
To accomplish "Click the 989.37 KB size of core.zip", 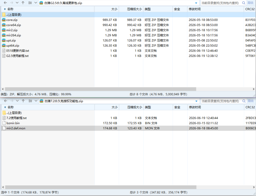I will pyautogui.click(x=110, y=20).
